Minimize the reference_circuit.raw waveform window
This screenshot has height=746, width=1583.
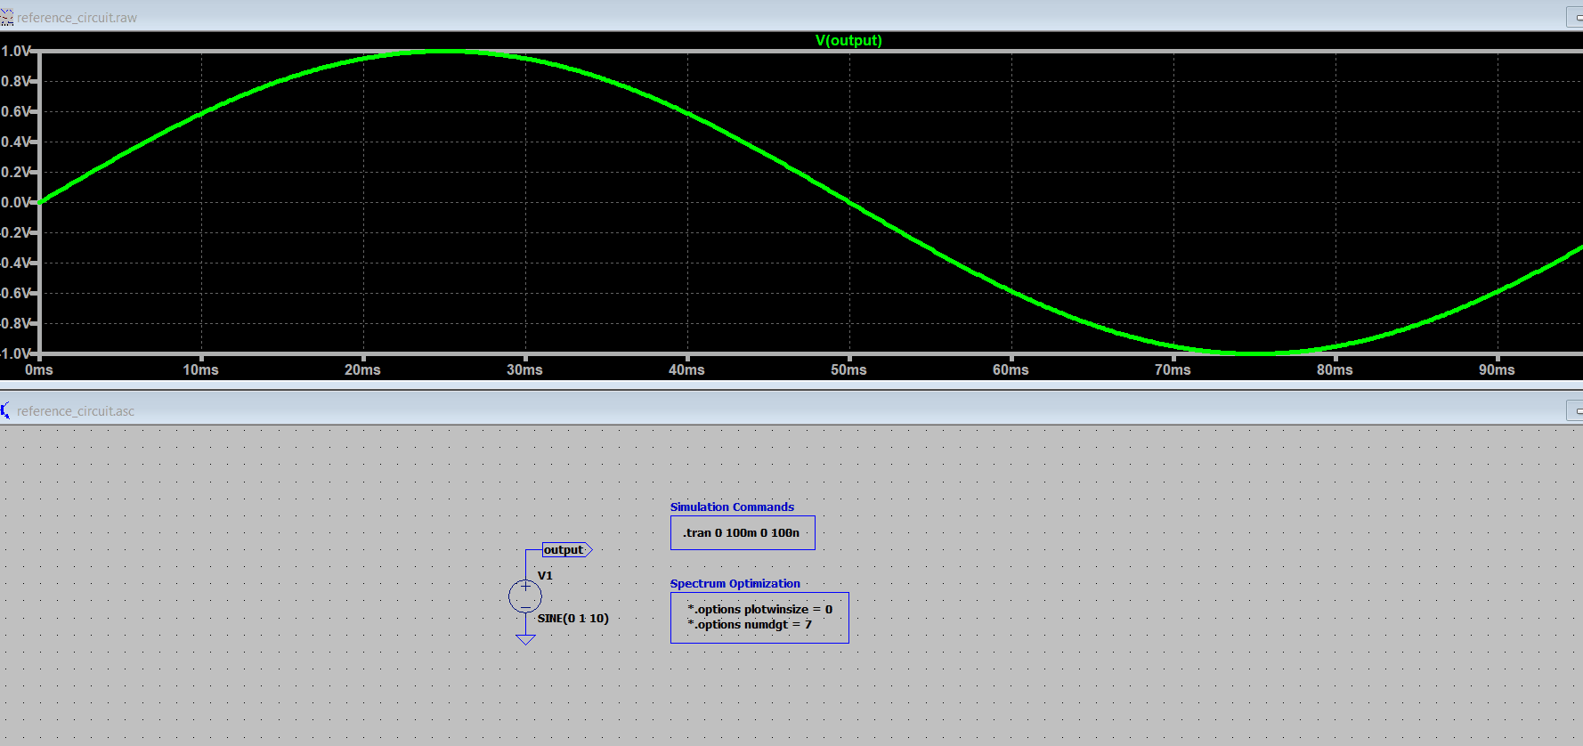1576,18
